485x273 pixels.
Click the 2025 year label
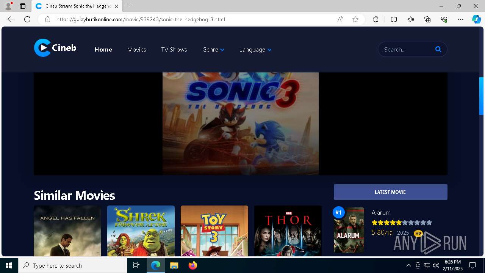click(403, 233)
